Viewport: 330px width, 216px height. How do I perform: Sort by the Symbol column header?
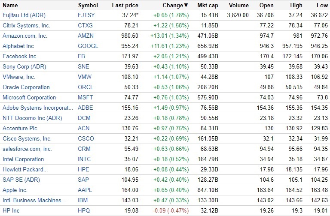click(x=88, y=6)
